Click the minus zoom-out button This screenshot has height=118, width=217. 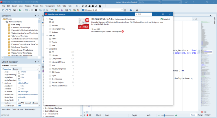coord(159,115)
